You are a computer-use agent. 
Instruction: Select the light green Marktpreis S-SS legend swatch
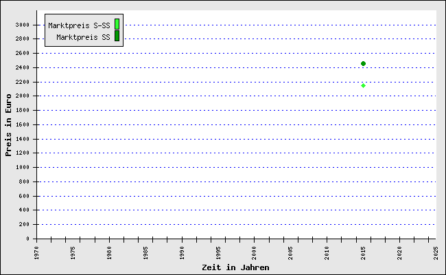[x=117, y=24]
